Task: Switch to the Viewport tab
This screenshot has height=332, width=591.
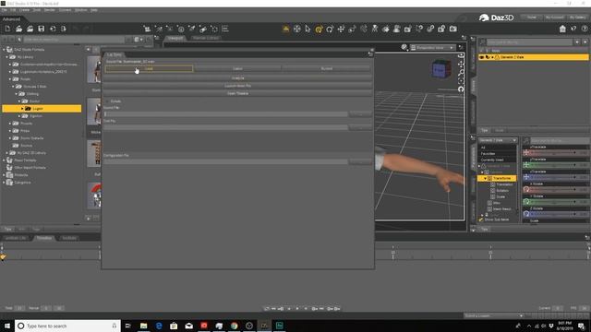Action: [175, 38]
